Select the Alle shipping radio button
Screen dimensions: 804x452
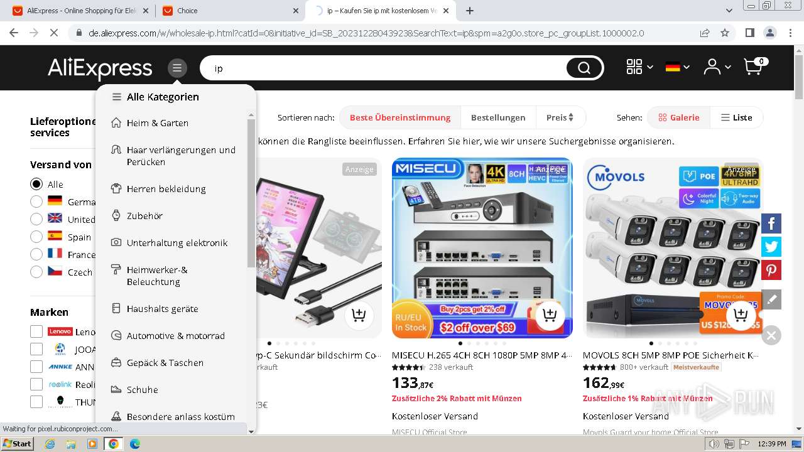36,184
